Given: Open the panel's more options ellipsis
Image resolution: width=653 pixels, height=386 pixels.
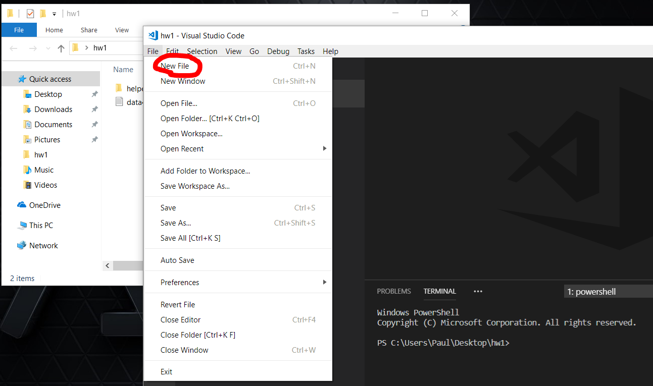Looking at the screenshot, I should pyautogui.click(x=478, y=292).
